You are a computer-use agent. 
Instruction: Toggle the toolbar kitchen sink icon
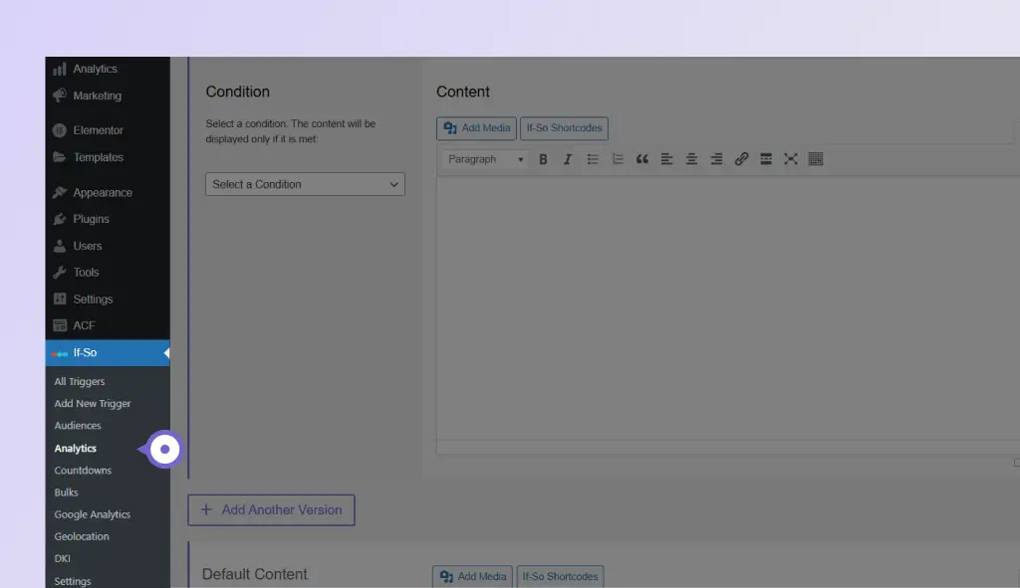click(815, 159)
